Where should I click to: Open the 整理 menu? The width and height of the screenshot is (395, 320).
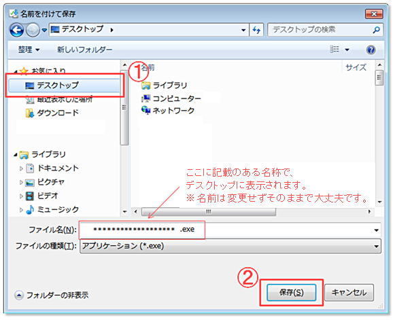click(29, 50)
